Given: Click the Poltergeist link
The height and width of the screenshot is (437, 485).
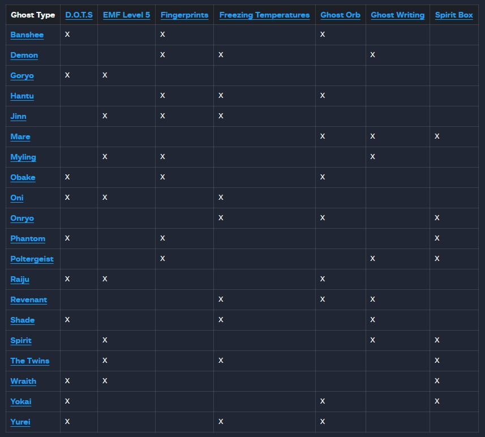Looking at the screenshot, I should coord(32,259).
